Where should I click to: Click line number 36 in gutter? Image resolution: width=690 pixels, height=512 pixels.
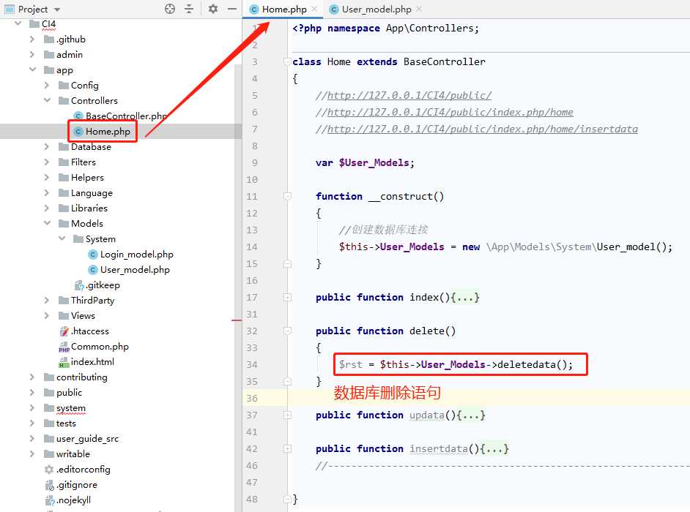[252, 398]
